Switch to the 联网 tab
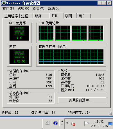113x129 pixels. [70, 16]
